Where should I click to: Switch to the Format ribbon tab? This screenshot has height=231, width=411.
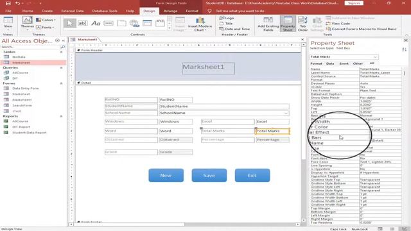[192, 11]
